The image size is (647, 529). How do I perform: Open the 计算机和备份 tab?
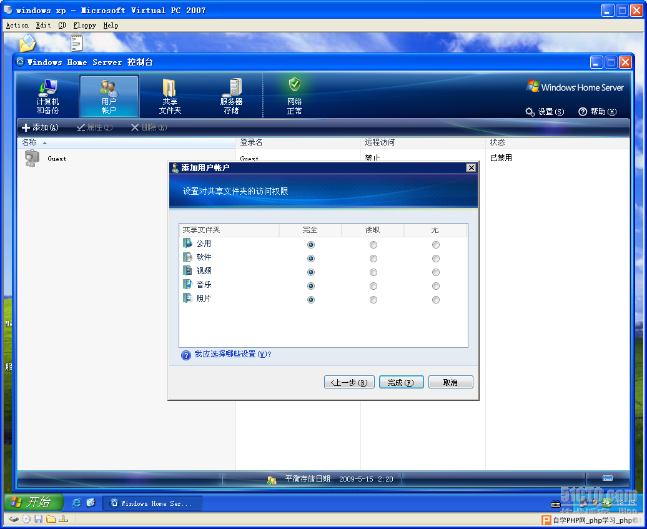coord(47,96)
